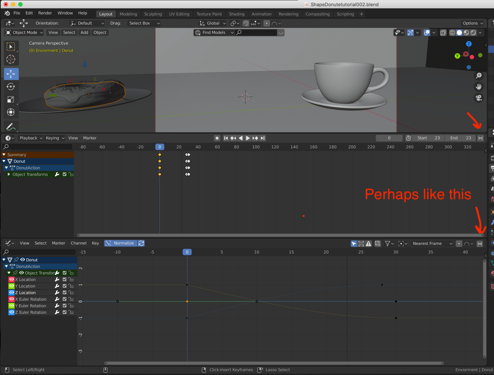The image size is (494, 375).
Task: Click the End frame field
Action: click(460, 138)
